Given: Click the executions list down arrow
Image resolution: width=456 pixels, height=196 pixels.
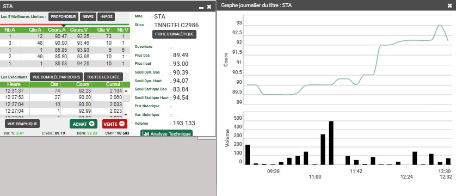Looking at the screenshot, I should coord(126,114).
